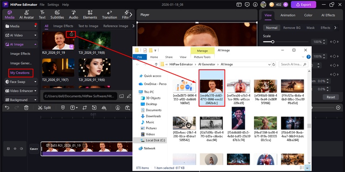The image size is (345, 172).
Task: Expand the Face Swap sidebar section
Action: pos(20,82)
